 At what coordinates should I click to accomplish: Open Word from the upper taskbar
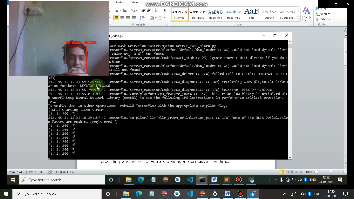tap(214, 180)
